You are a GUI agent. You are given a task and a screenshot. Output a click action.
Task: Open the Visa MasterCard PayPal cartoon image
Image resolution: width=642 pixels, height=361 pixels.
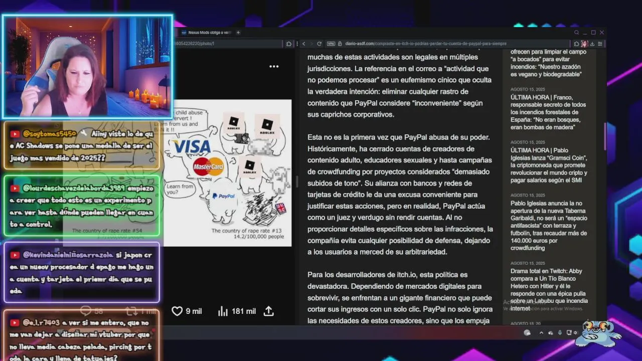tap(227, 173)
